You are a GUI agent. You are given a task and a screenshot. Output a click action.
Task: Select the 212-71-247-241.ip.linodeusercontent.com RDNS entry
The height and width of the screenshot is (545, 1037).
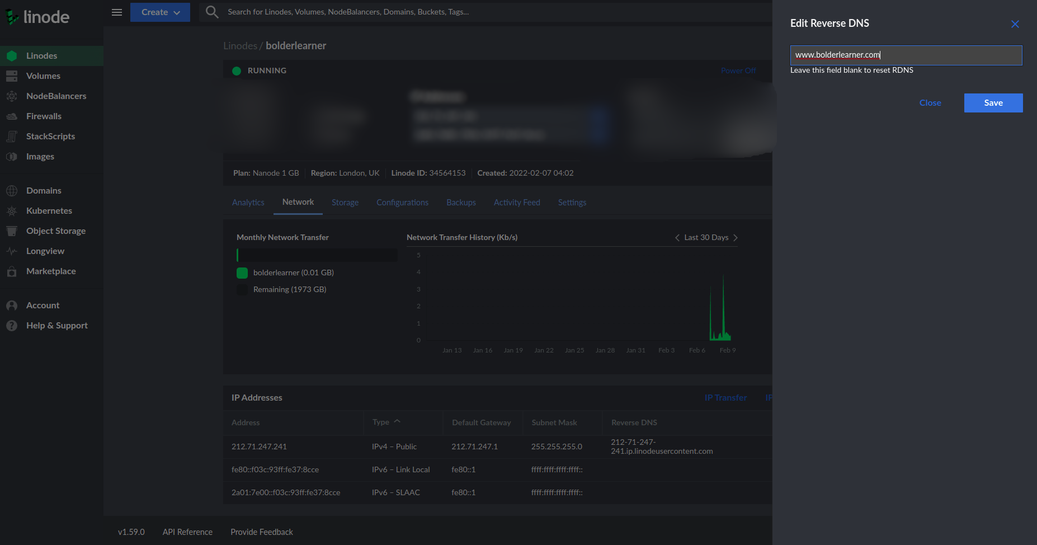(662, 447)
